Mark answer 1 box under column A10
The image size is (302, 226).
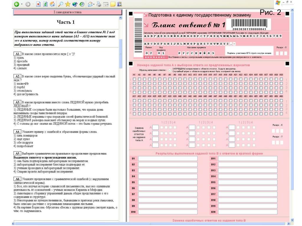click(180, 79)
